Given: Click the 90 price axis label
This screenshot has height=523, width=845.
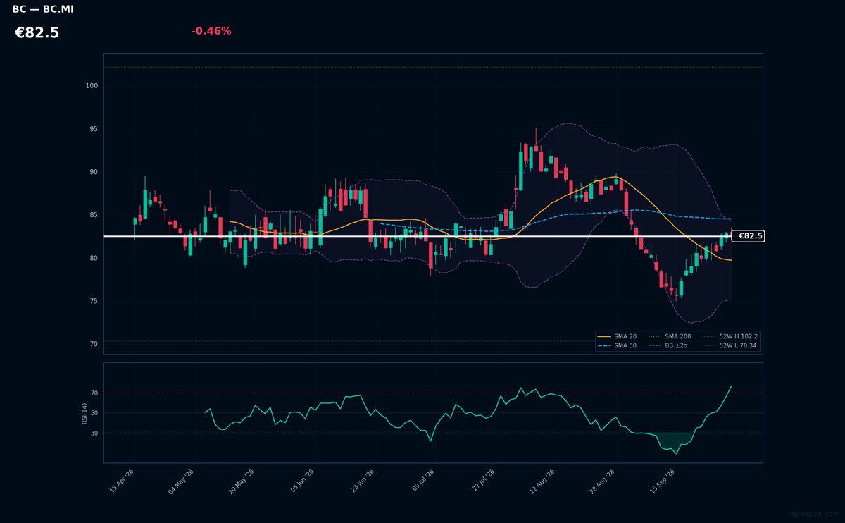Looking at the screenshot, I should pos(94,172).
